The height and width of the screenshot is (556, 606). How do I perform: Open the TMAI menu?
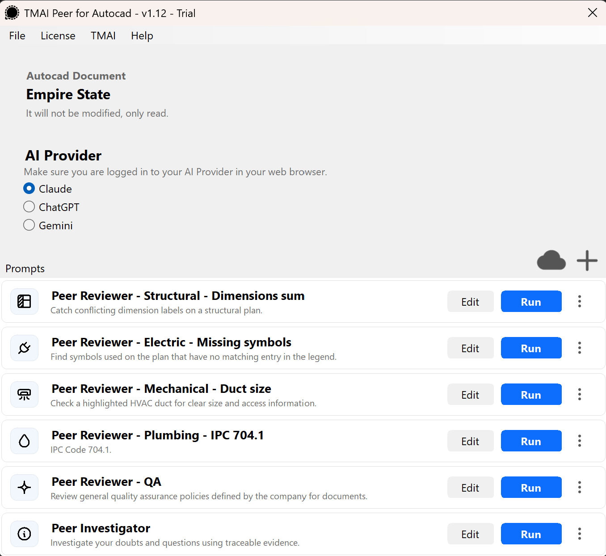[x=103, y=36]
